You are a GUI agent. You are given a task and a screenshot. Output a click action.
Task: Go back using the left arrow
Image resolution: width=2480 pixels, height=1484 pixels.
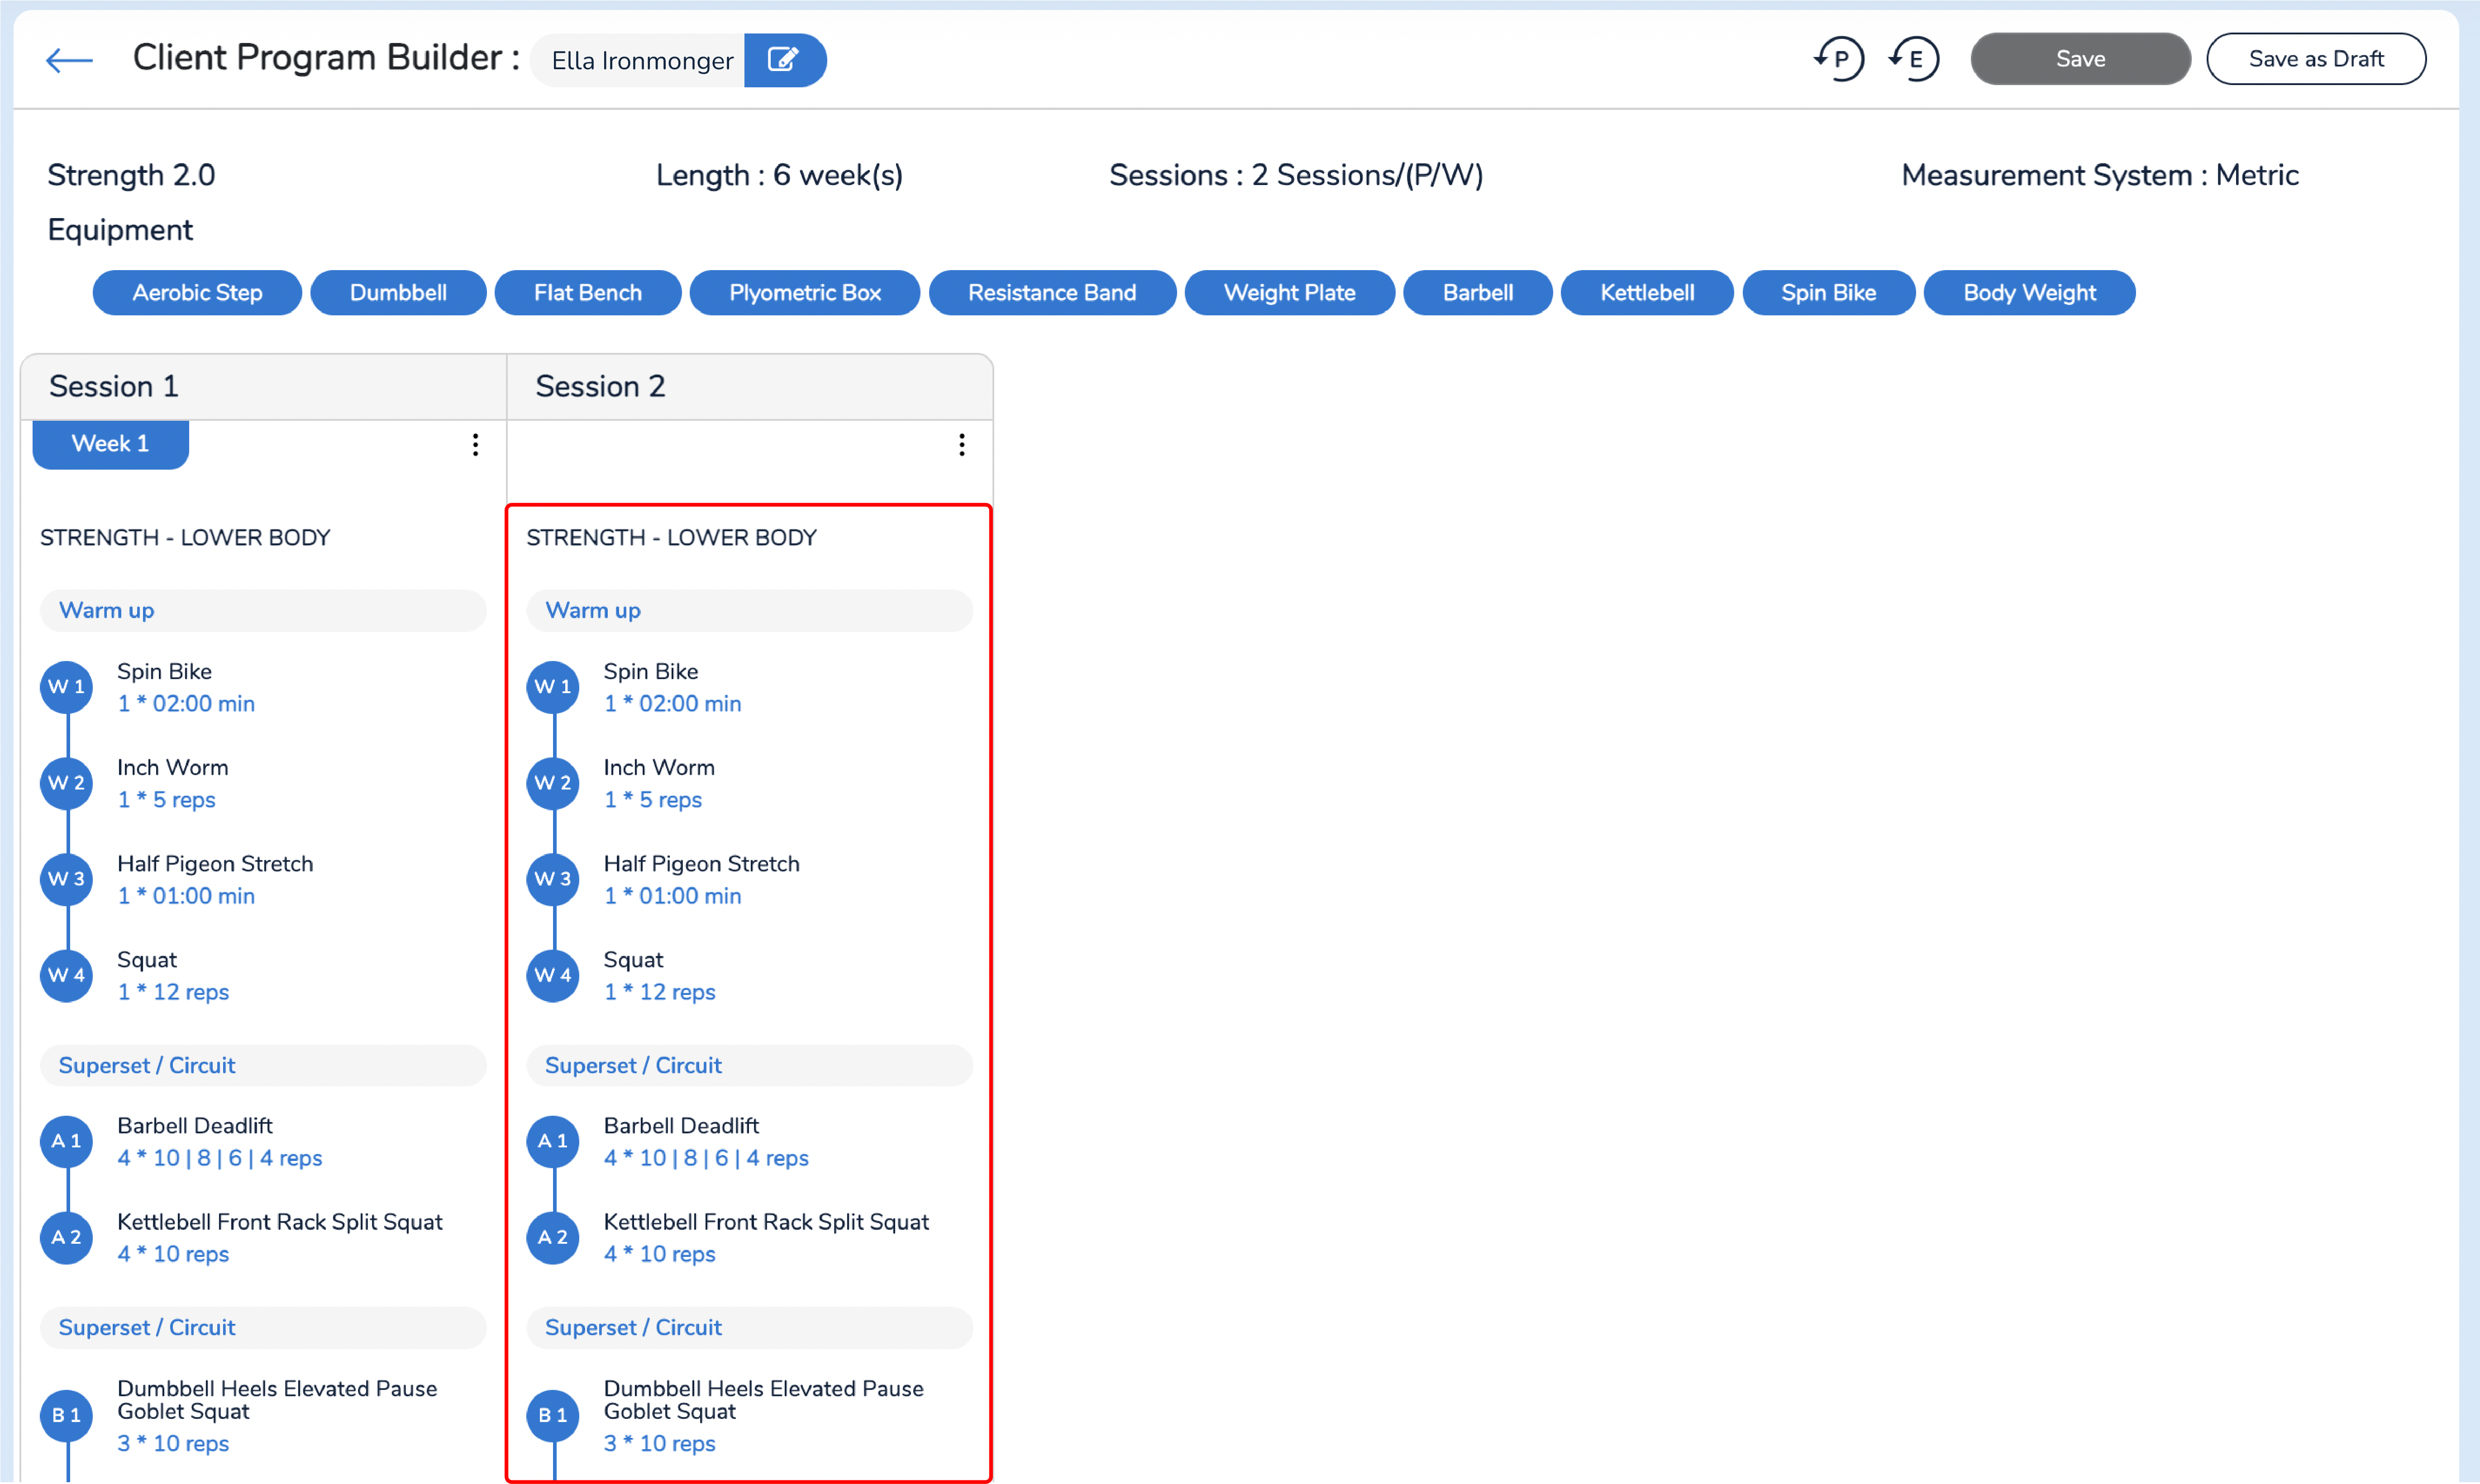click(69, 60)
